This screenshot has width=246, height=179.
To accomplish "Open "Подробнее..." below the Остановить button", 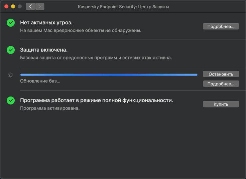I will [x=221, y=84].
